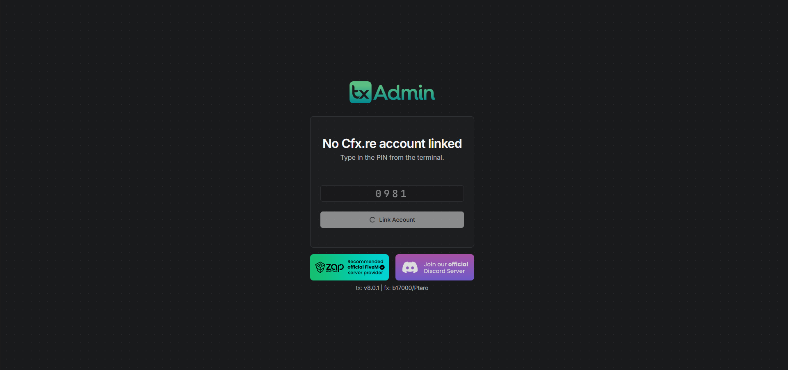Open the Join our official Discord Server banner
This screenshot has height=370, width=788.
click(x=435, y=267)
